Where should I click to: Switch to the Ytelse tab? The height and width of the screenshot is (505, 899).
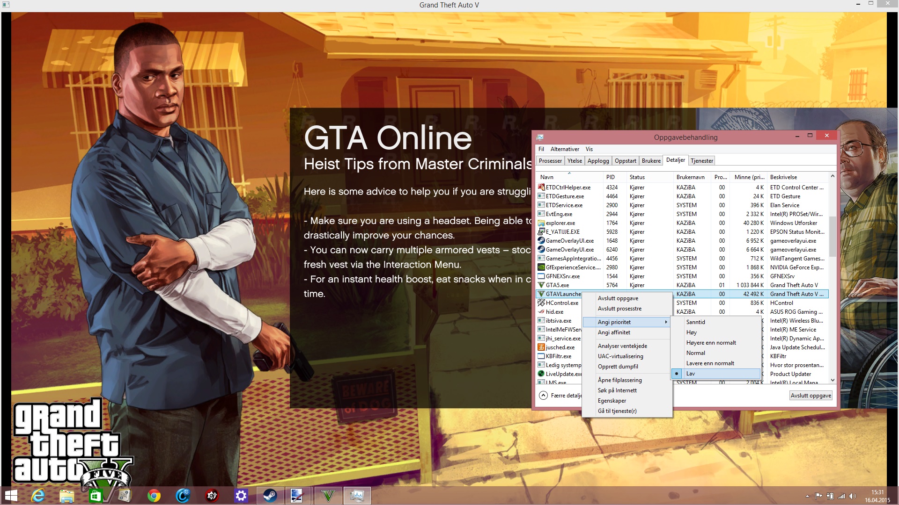click(575, 161)
